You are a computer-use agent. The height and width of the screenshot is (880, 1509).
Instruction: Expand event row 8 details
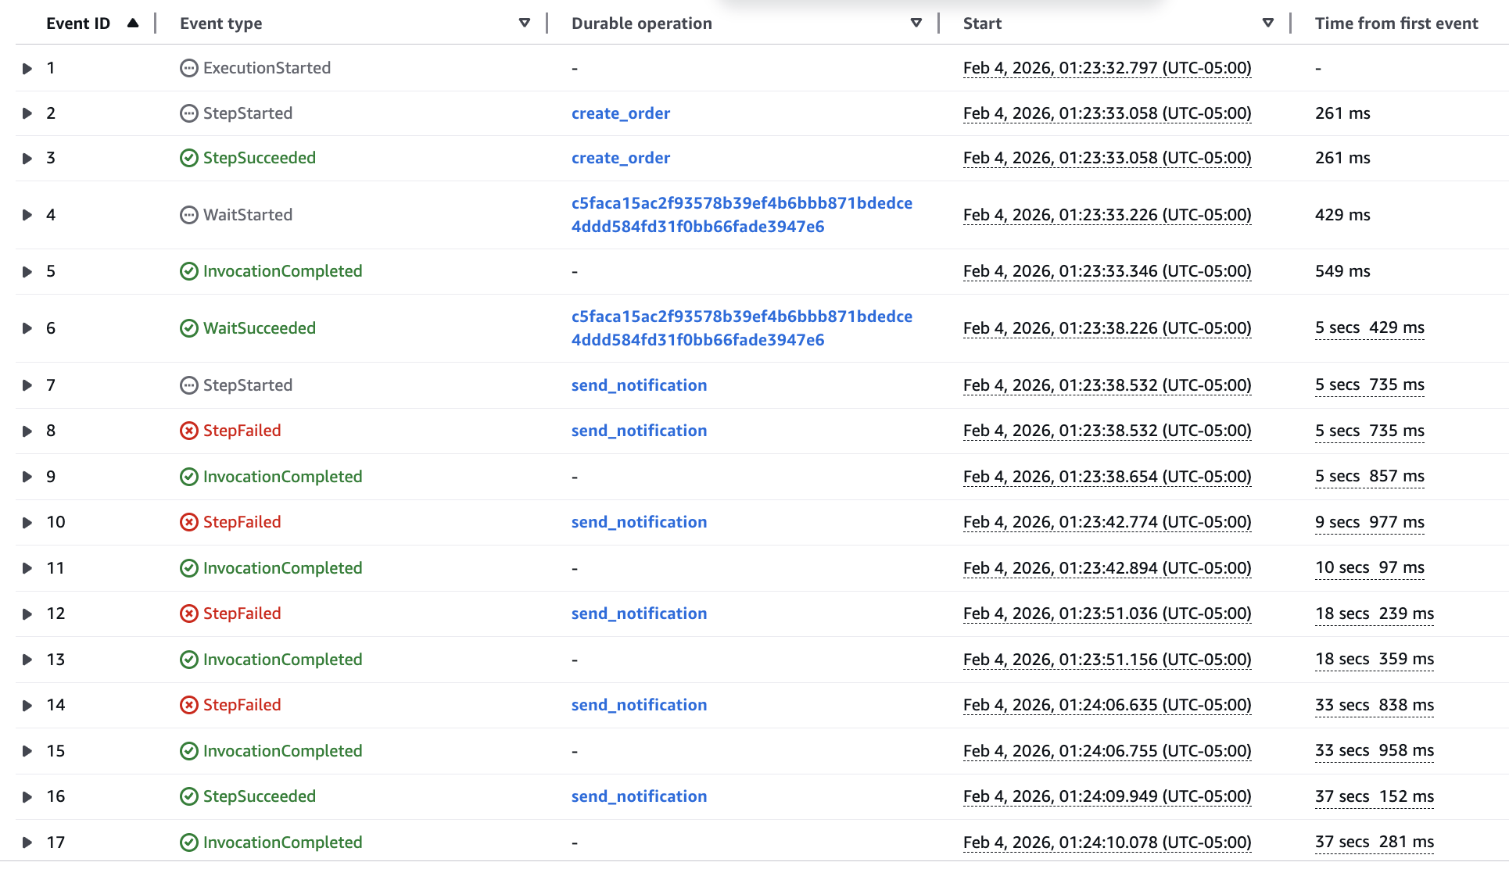[27, 431]
